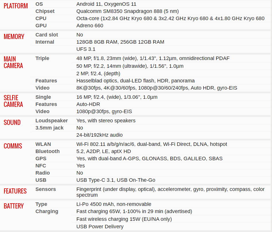This screenshot has width=272, height=232.
Task: Click the BATTERY section heading
Action: click(x=14, y=206)
